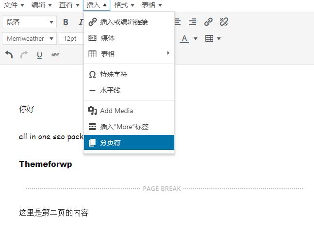Insert the "More" tag entry
The image size is (314, 230).
tap(129, 127)
